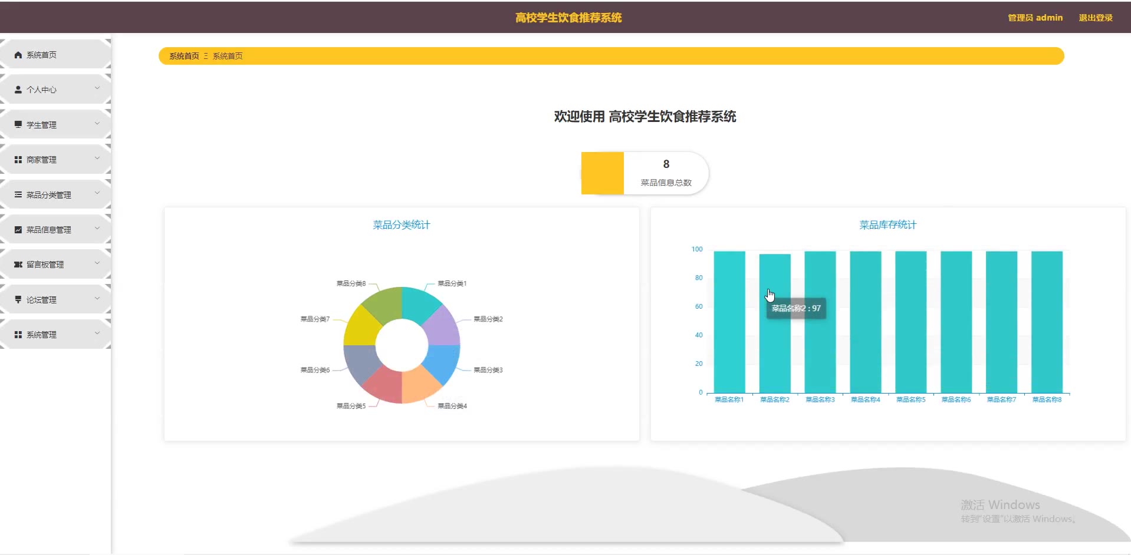Select the orange 菜品分类4 donut slice

click(x=419, y=385)
